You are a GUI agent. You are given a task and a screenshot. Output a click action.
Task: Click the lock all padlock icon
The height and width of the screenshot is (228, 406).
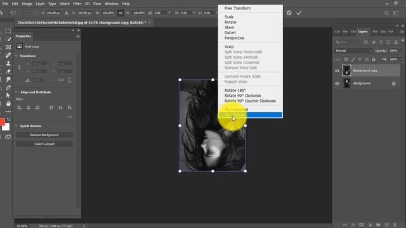pos(374,59)
